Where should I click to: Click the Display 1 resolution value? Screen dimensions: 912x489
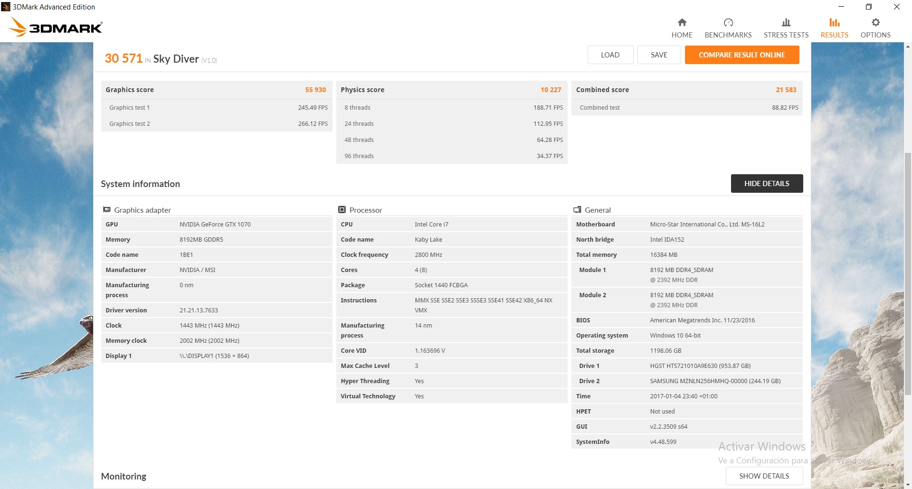(x=214, y=356)
